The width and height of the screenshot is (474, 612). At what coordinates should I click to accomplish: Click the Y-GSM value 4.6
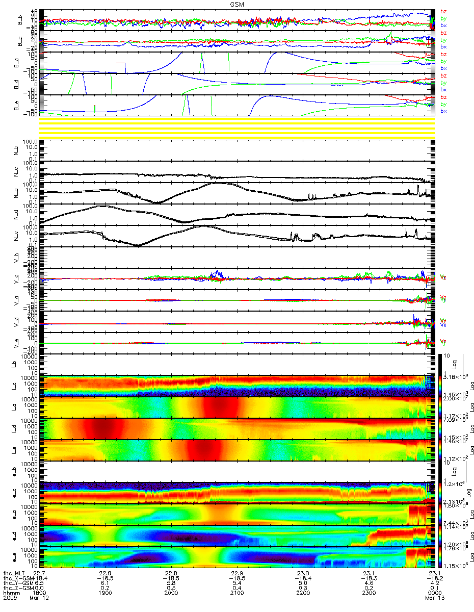pyautogui.click(x=369, y=583)
